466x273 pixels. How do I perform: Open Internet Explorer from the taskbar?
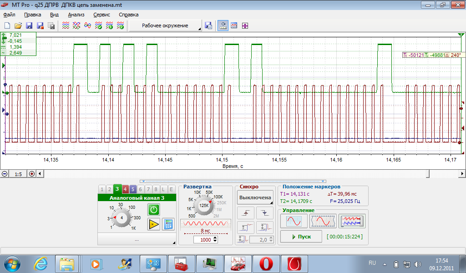pos(41,263)
